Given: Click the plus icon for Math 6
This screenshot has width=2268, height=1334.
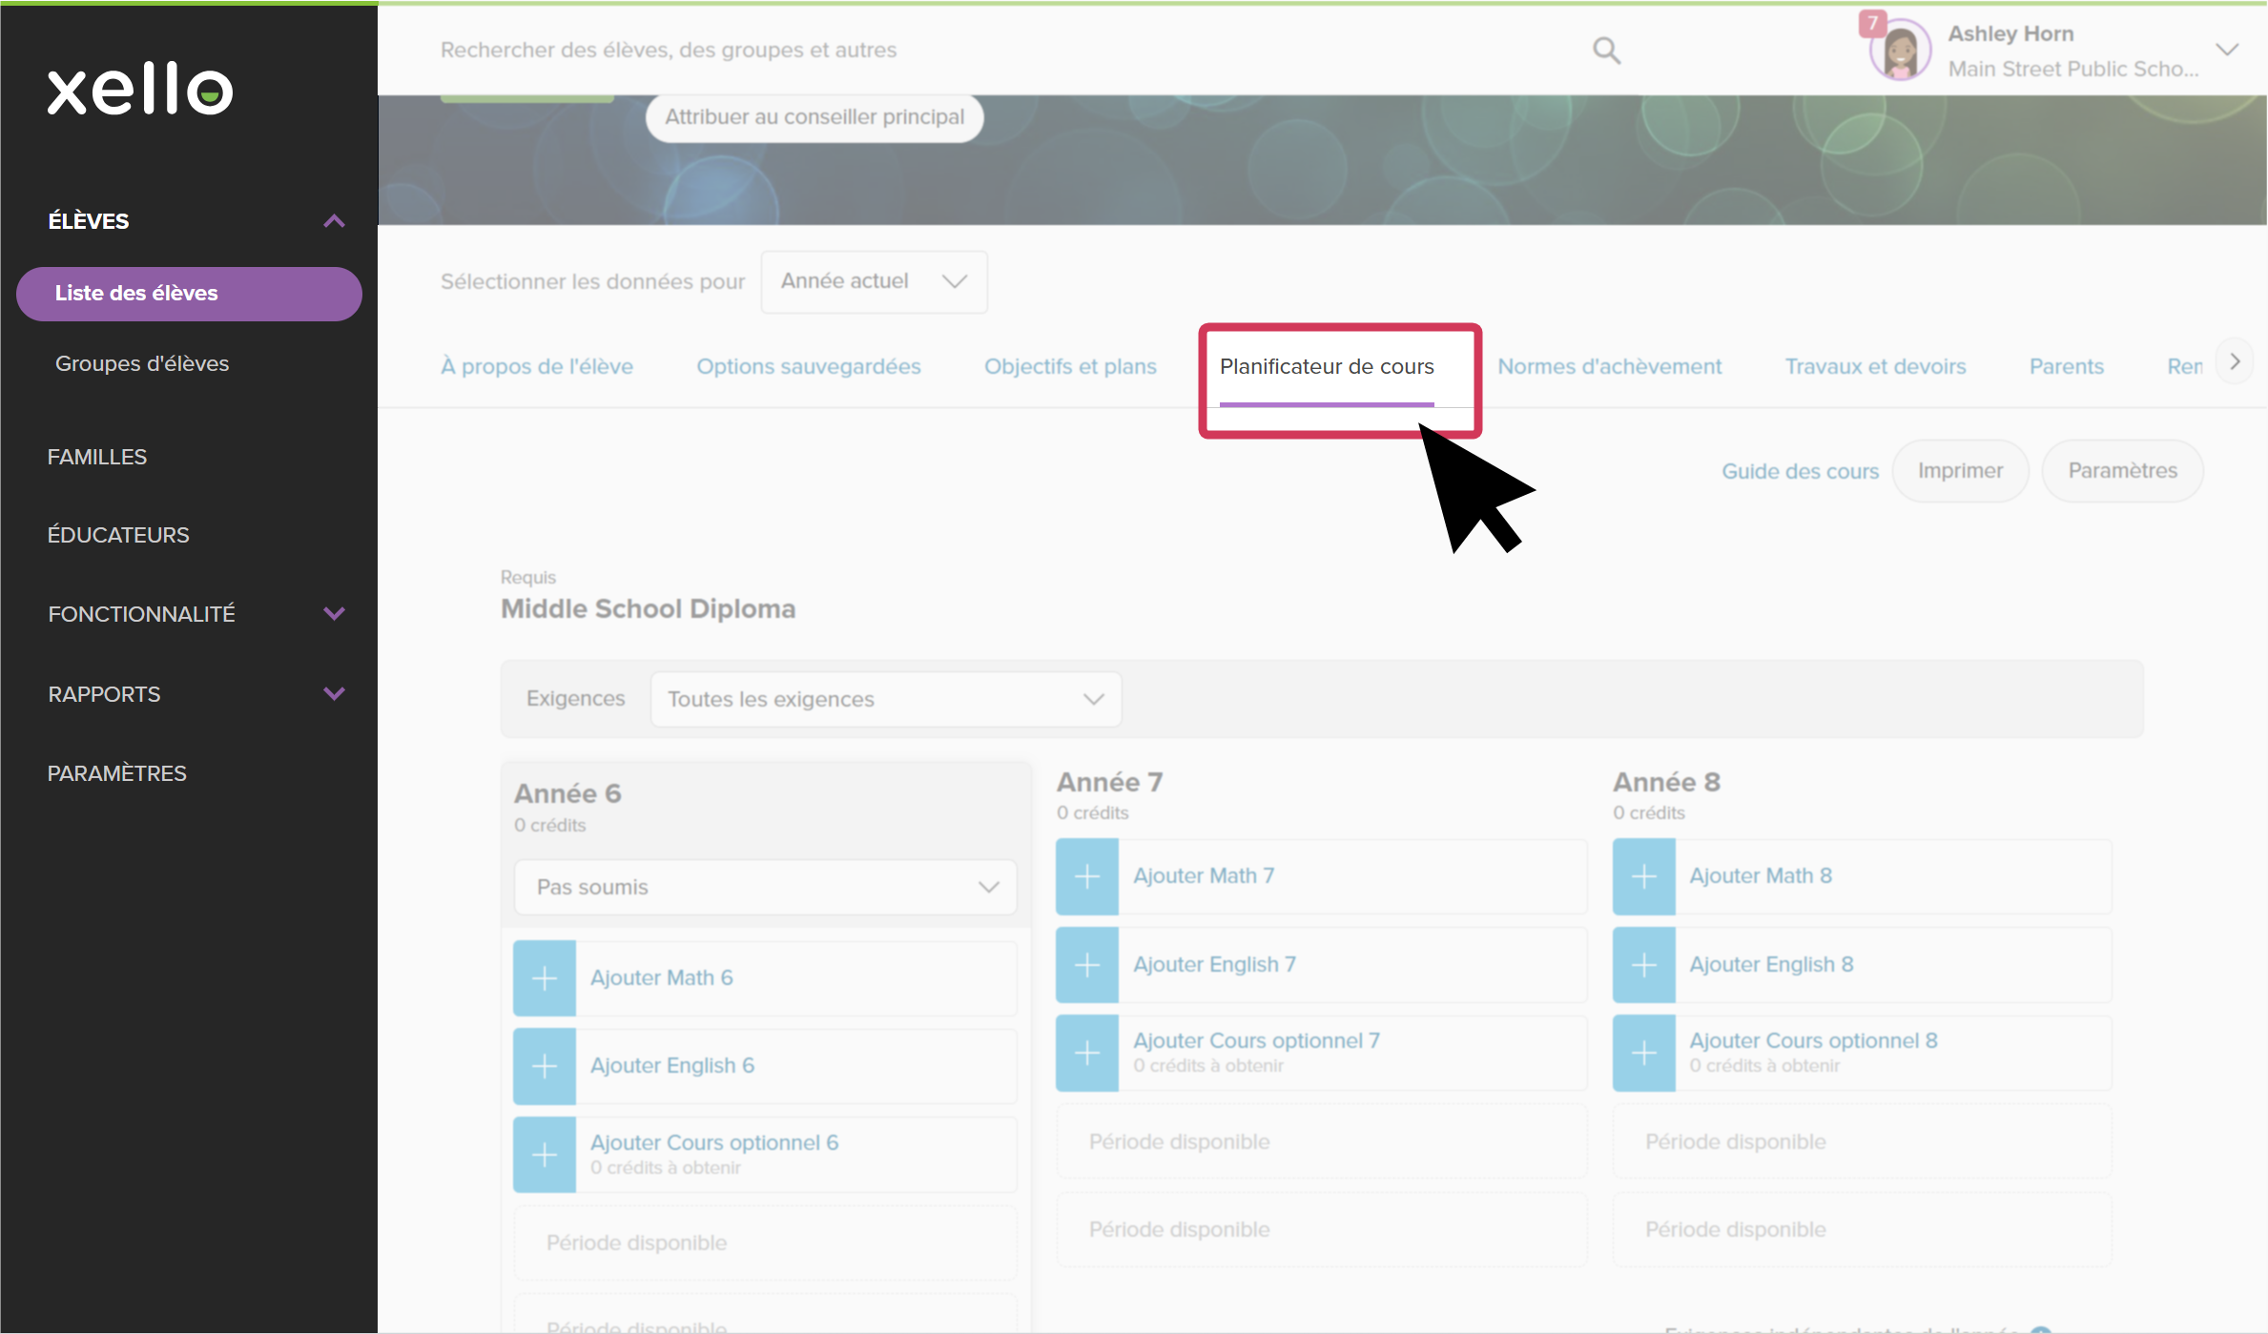Looking at the screenshot, I should [545, 978].
